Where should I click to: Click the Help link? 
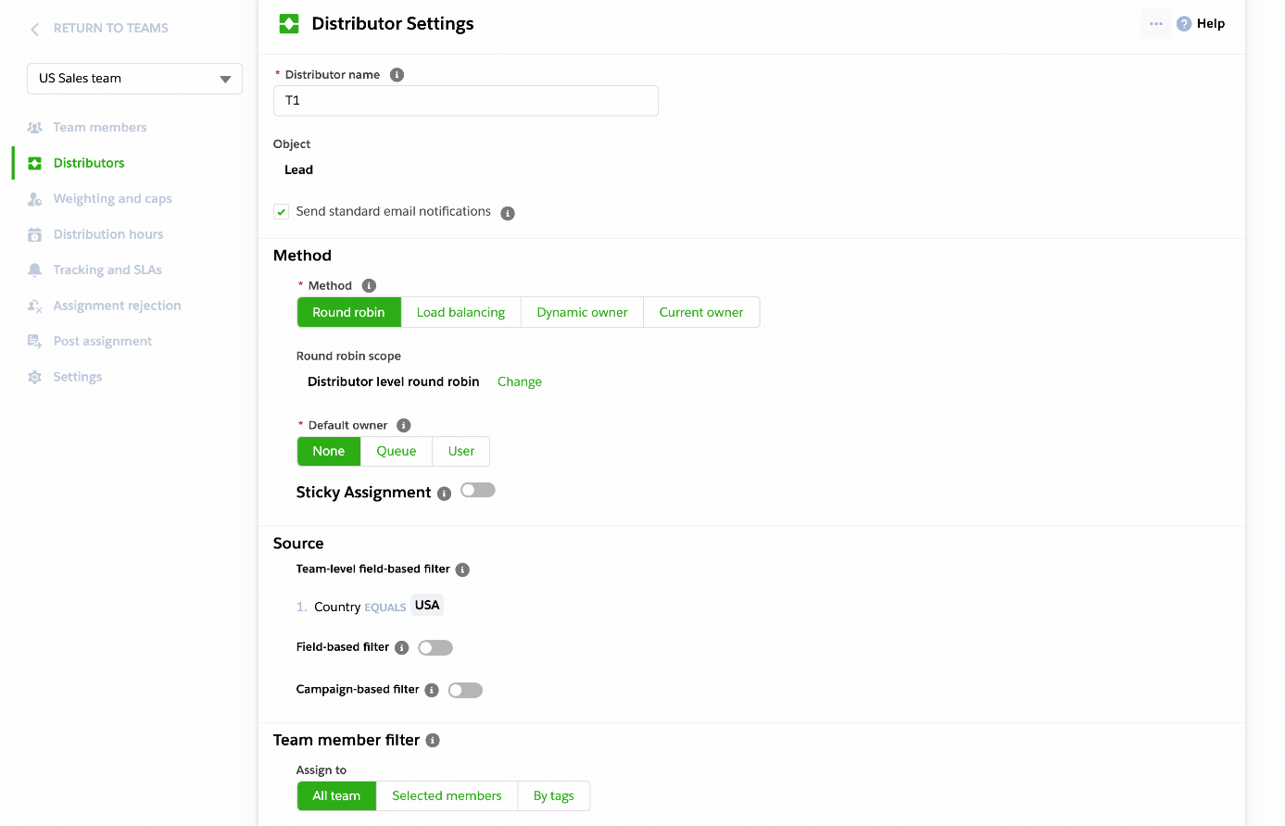click(x=1211, y=24)
